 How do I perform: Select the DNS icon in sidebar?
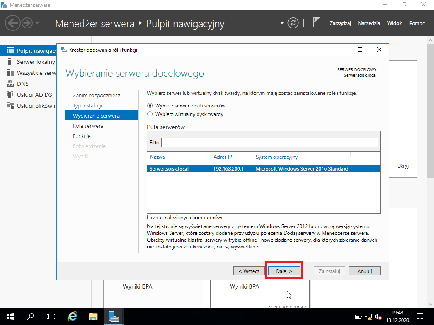click(x=10, y=83)
